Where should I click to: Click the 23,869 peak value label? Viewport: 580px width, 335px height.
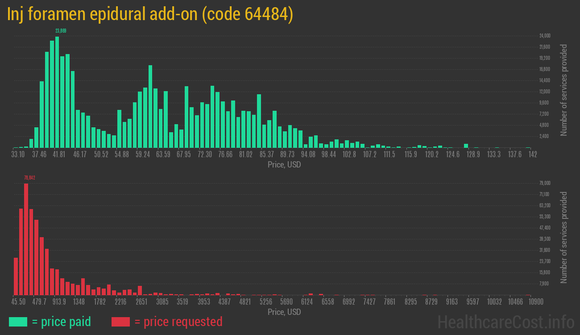tap(61, 31)
